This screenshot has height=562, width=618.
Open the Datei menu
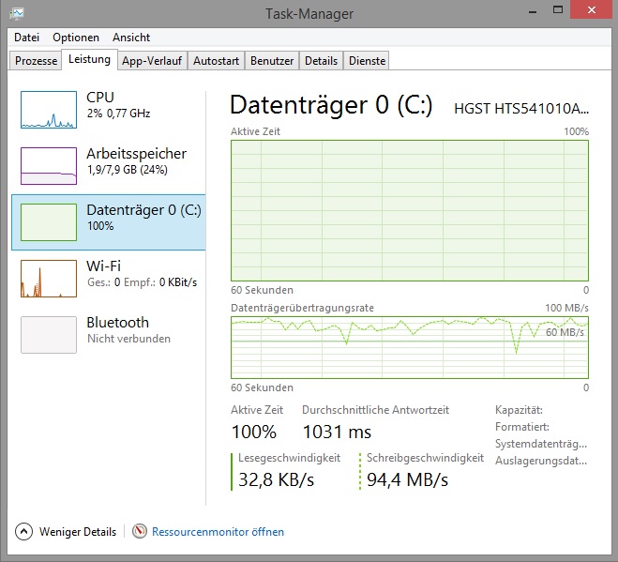coord(27,38)
